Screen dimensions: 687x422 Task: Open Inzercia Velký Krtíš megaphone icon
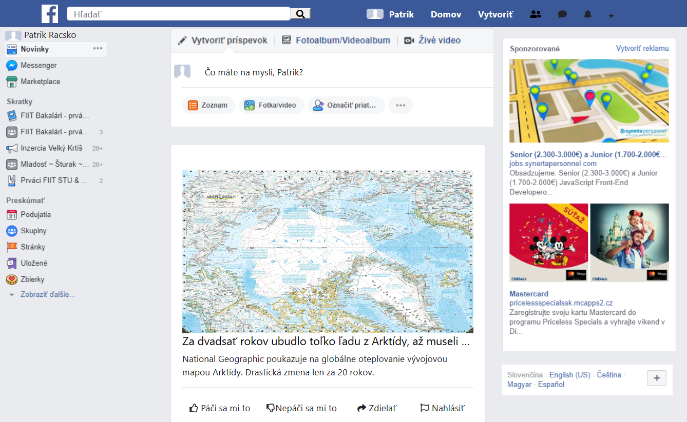click(12, 148)
